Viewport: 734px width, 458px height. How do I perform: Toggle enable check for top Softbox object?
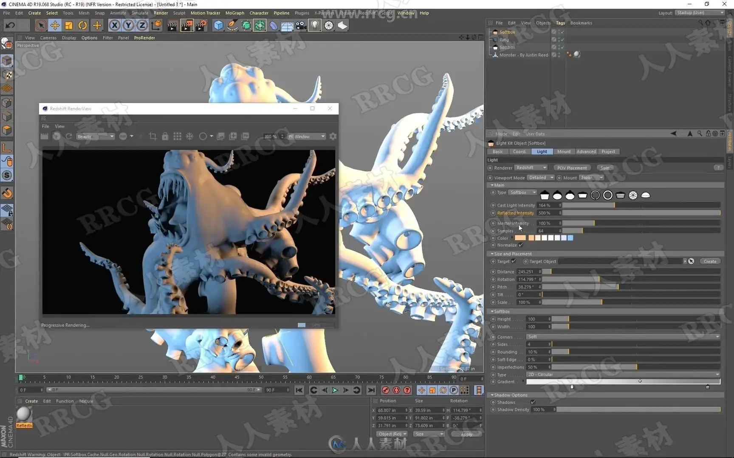(x=562, y=32)
